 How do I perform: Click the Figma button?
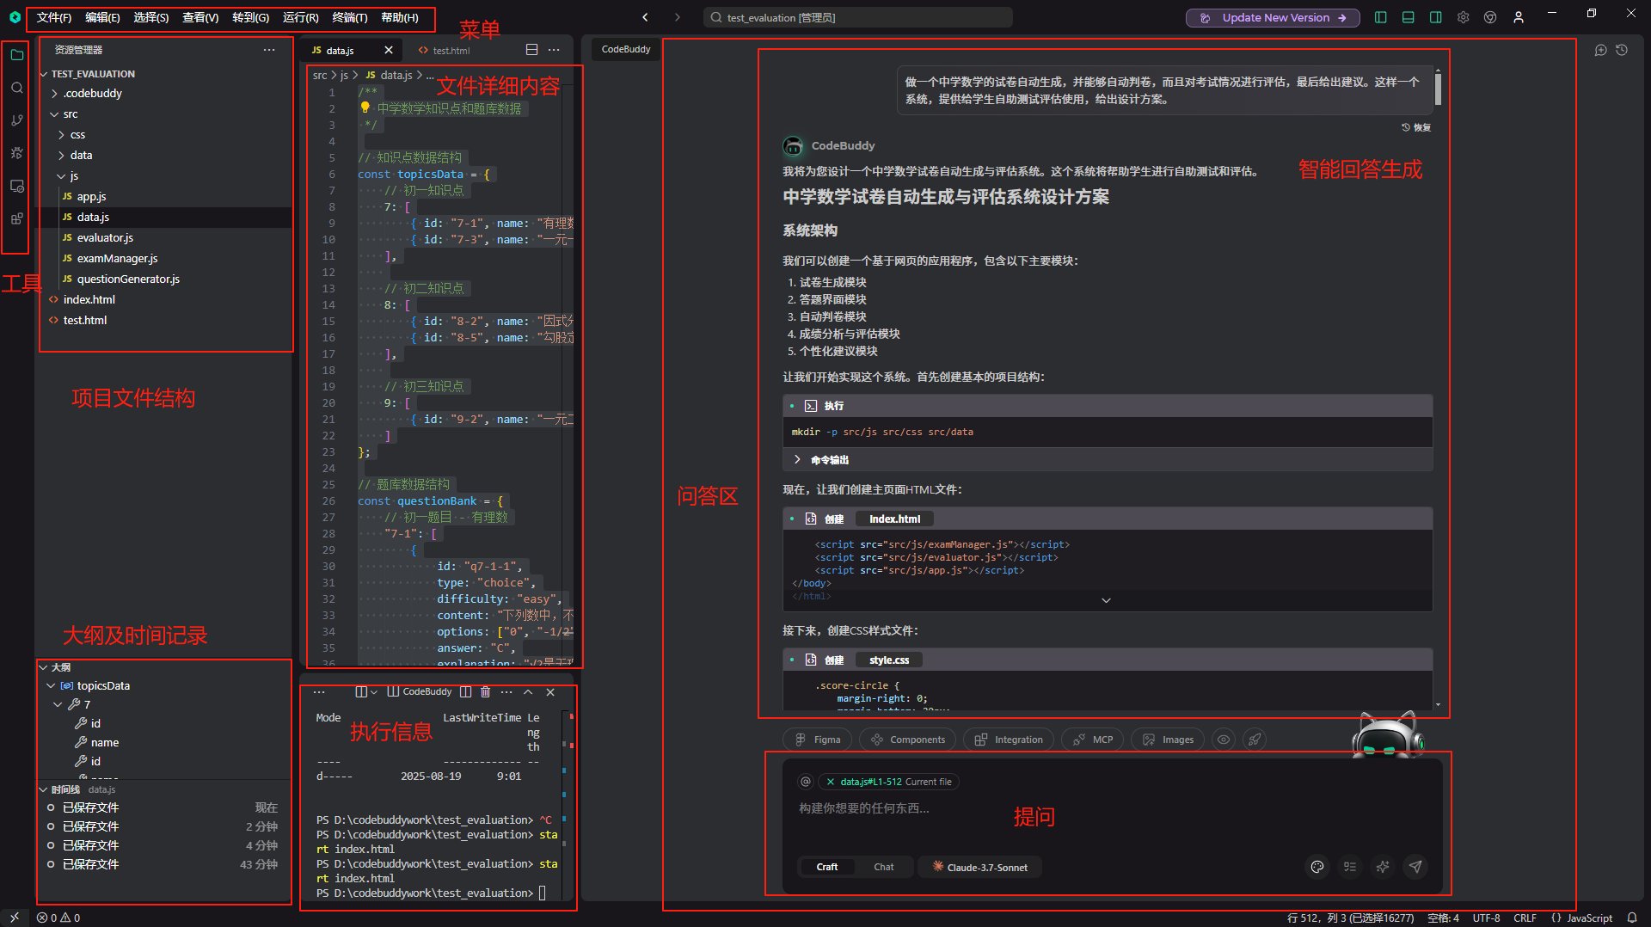click(x=818, y=740)
